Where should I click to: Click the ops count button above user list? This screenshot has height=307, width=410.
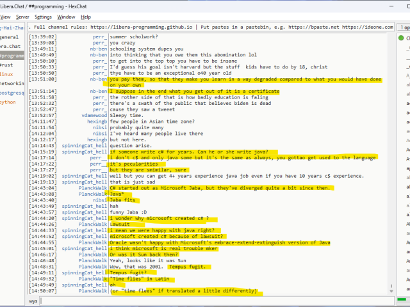[x=404, y=28]
